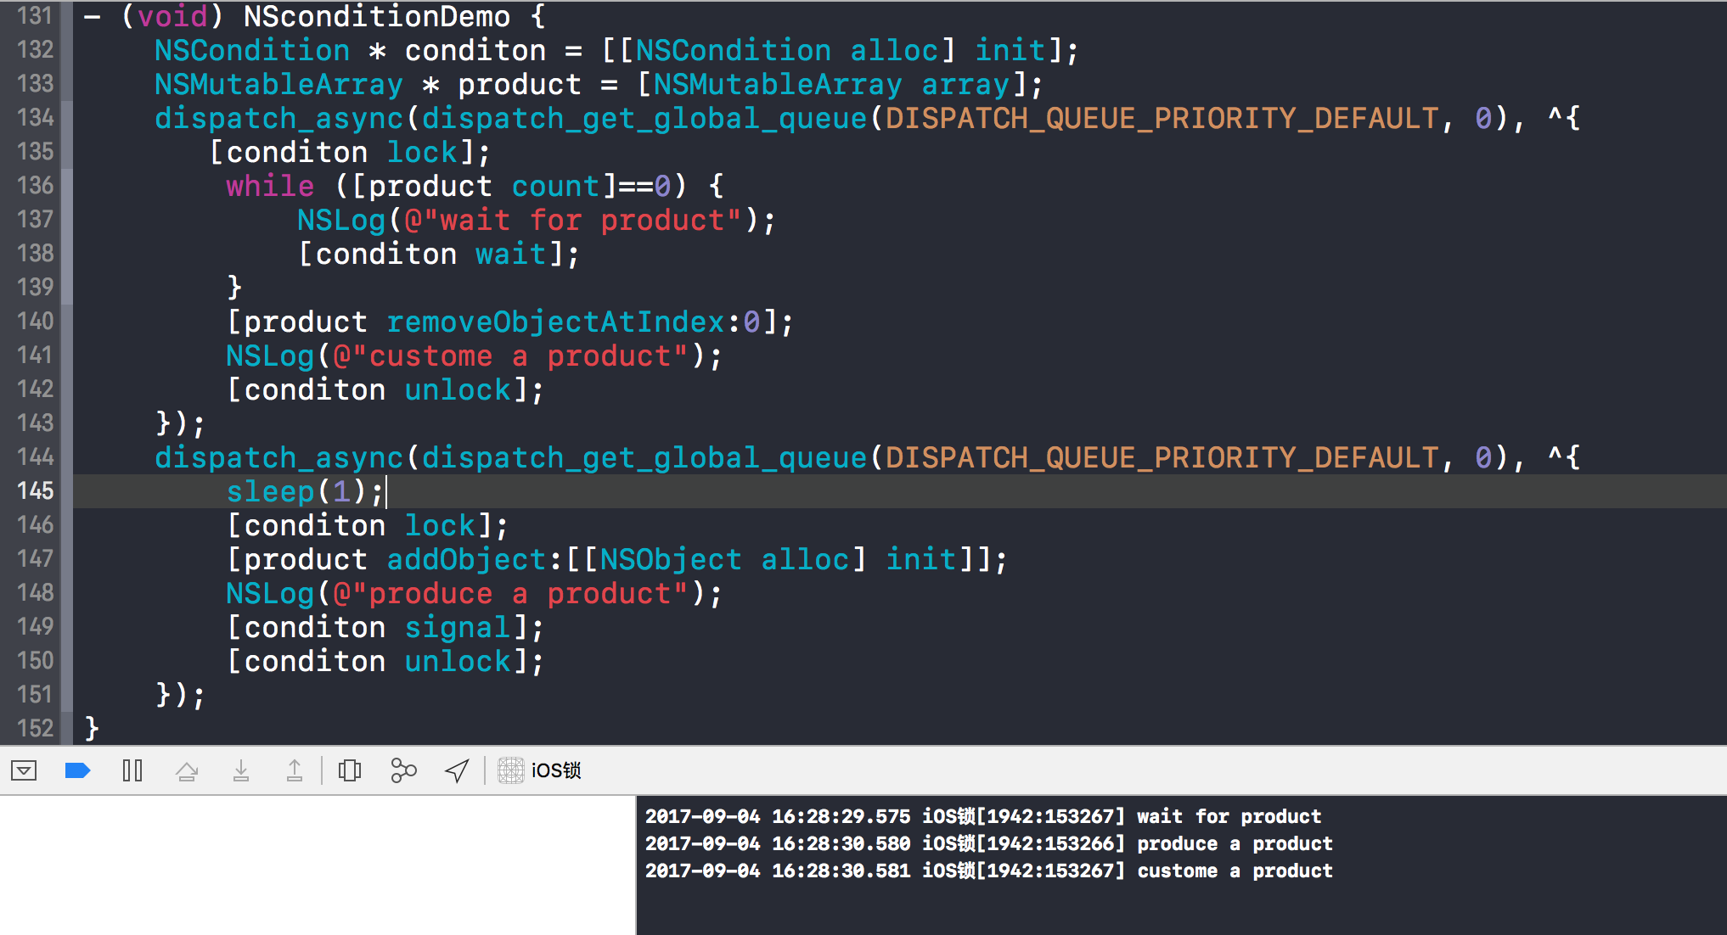
Task: Click removeObjectAtIndex on line 140
Action: pos(555,322)
